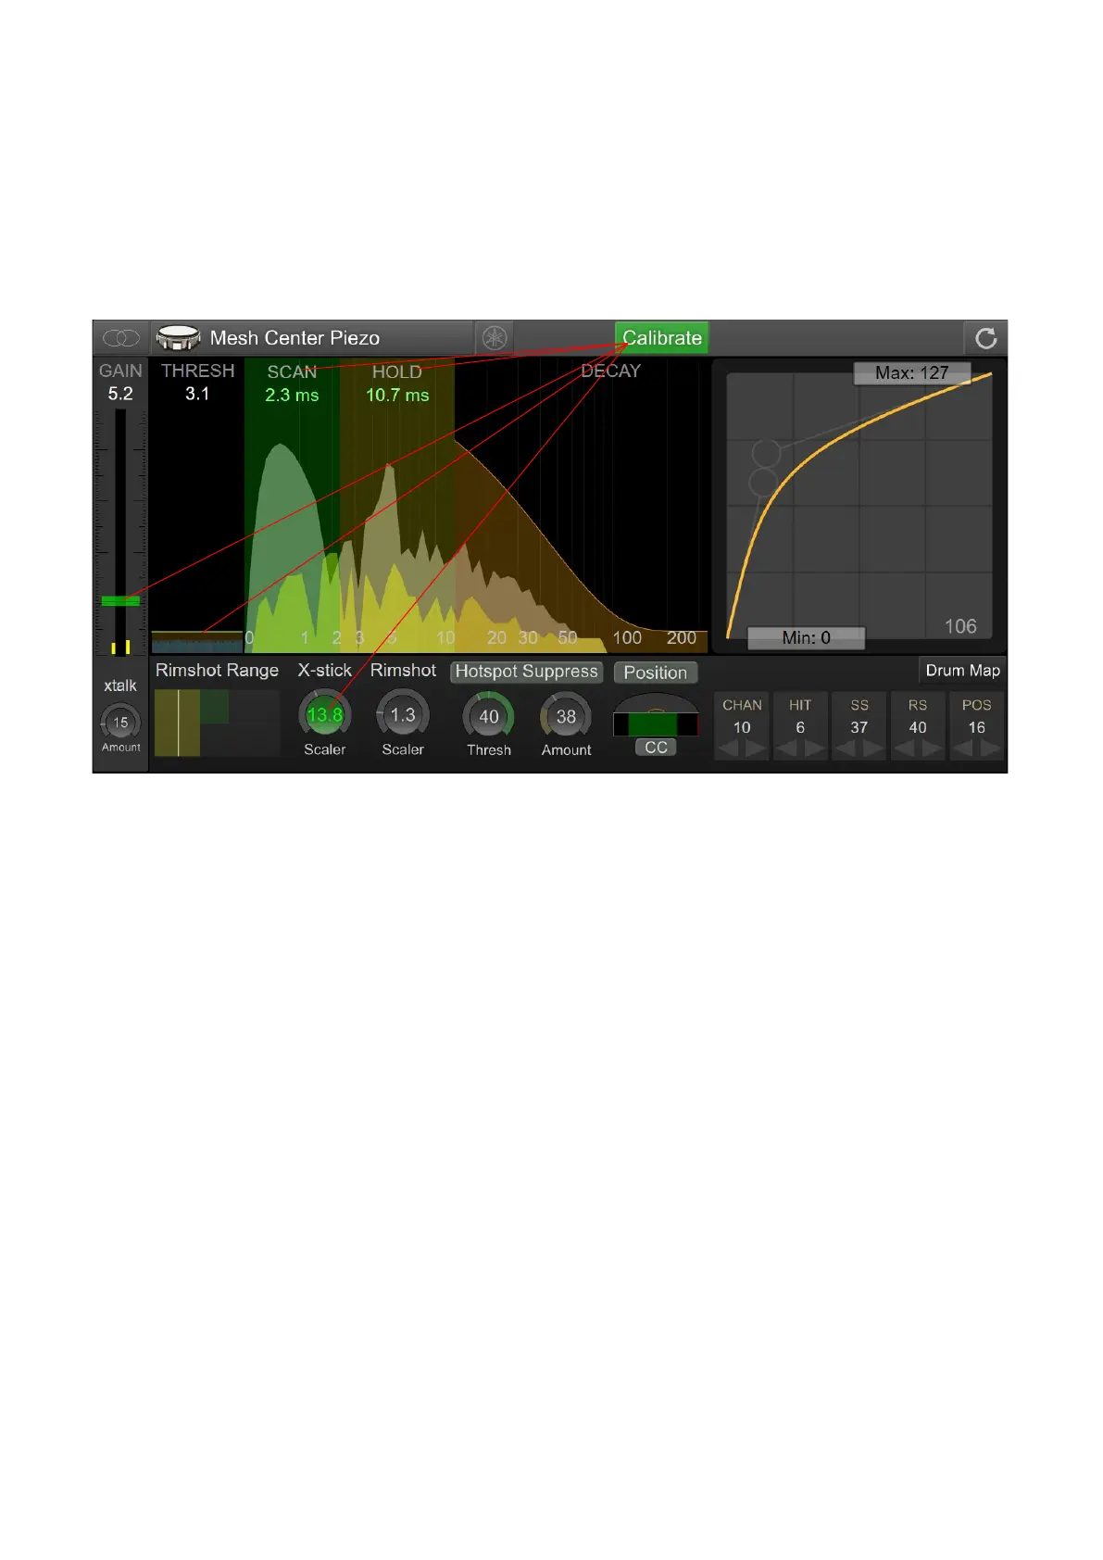Click the THRESH value 3.1
Image resolution: width=1103 pixels, height=1560 pixels.
(x=197, y=394)
